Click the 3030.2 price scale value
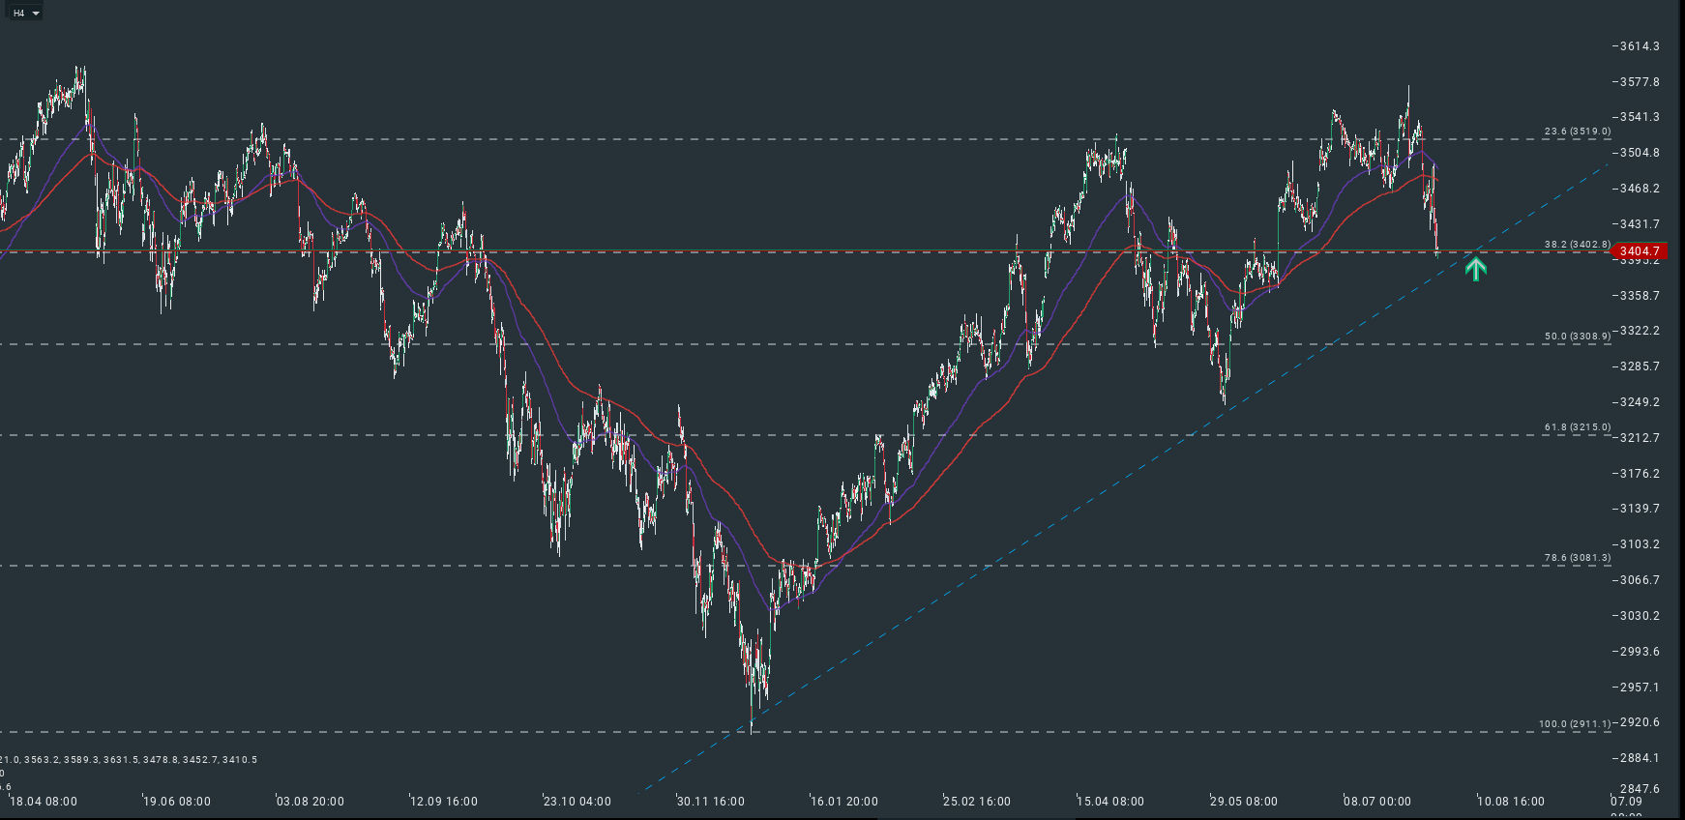This screenshot has width=1685, height=820. (x=1640, y=616)
